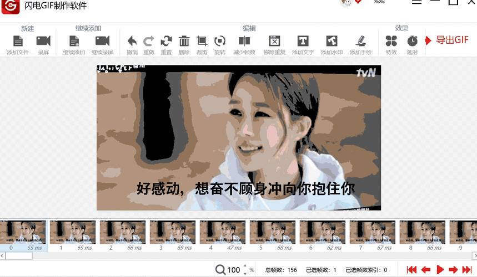The image size is (477, 277).
Task: Delete frame with 删除 trash icon
Action: click(x=184, y=41)
